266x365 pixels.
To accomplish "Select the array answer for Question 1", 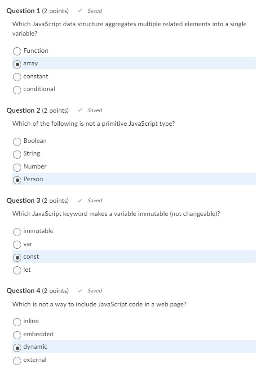I will click(17, 64).
